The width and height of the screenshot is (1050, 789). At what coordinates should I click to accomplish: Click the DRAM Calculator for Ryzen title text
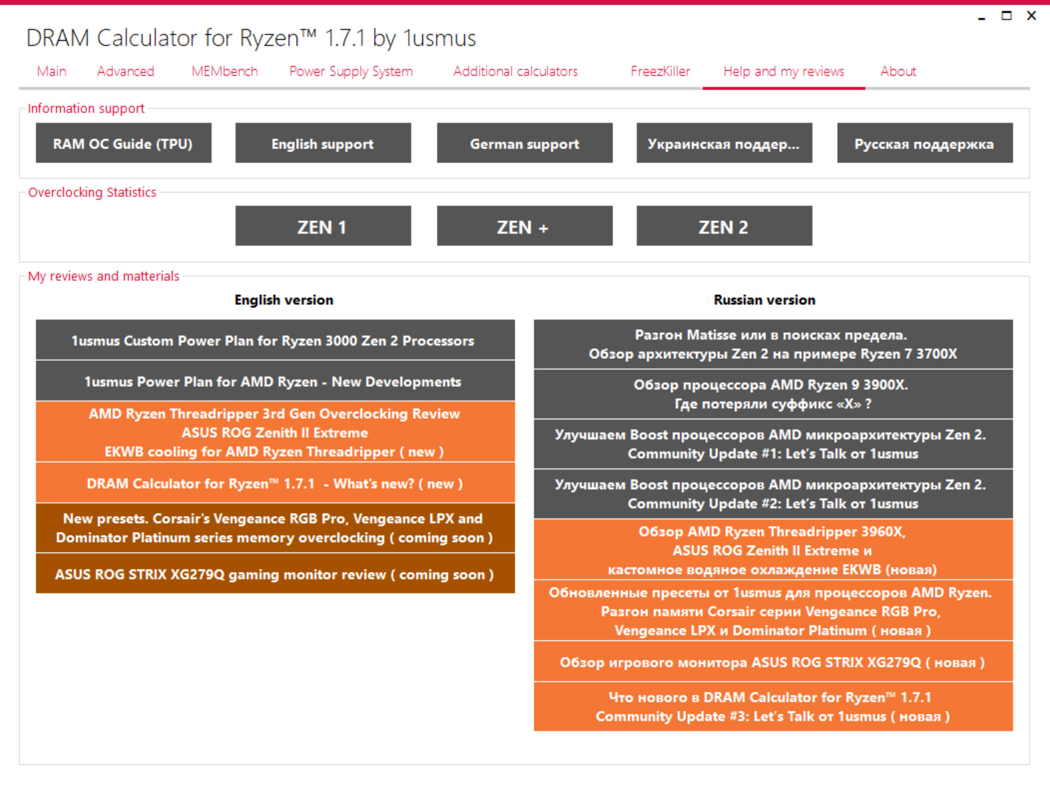tap(252, 39)
